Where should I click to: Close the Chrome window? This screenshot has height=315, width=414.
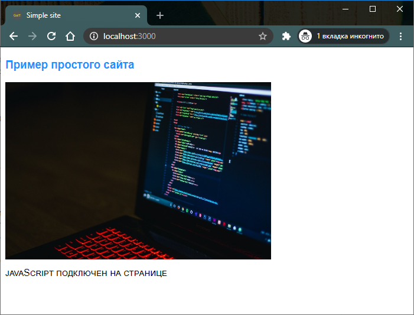pyautogui.click(x=400, y=9)
